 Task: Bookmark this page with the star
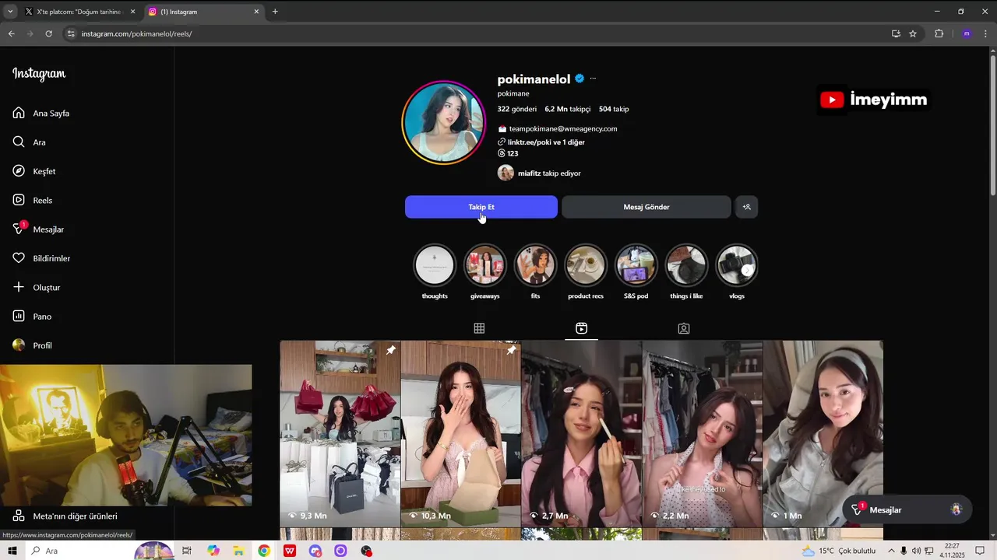coord(913,33)
